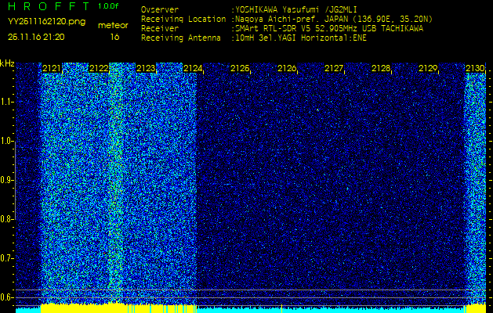
Task: Select the file name YY2511162120.png
Action: click(x=46, y=22)
